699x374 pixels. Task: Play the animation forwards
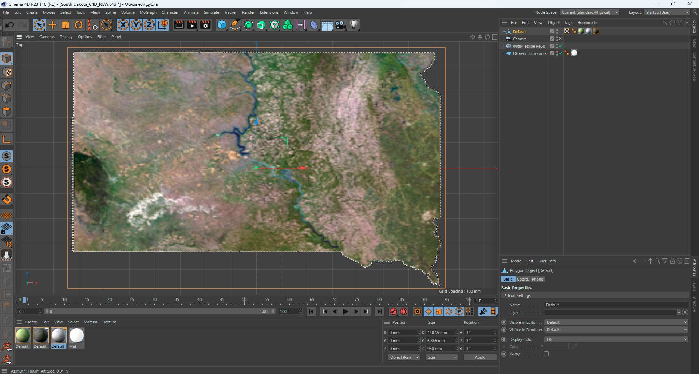point(345,311)
